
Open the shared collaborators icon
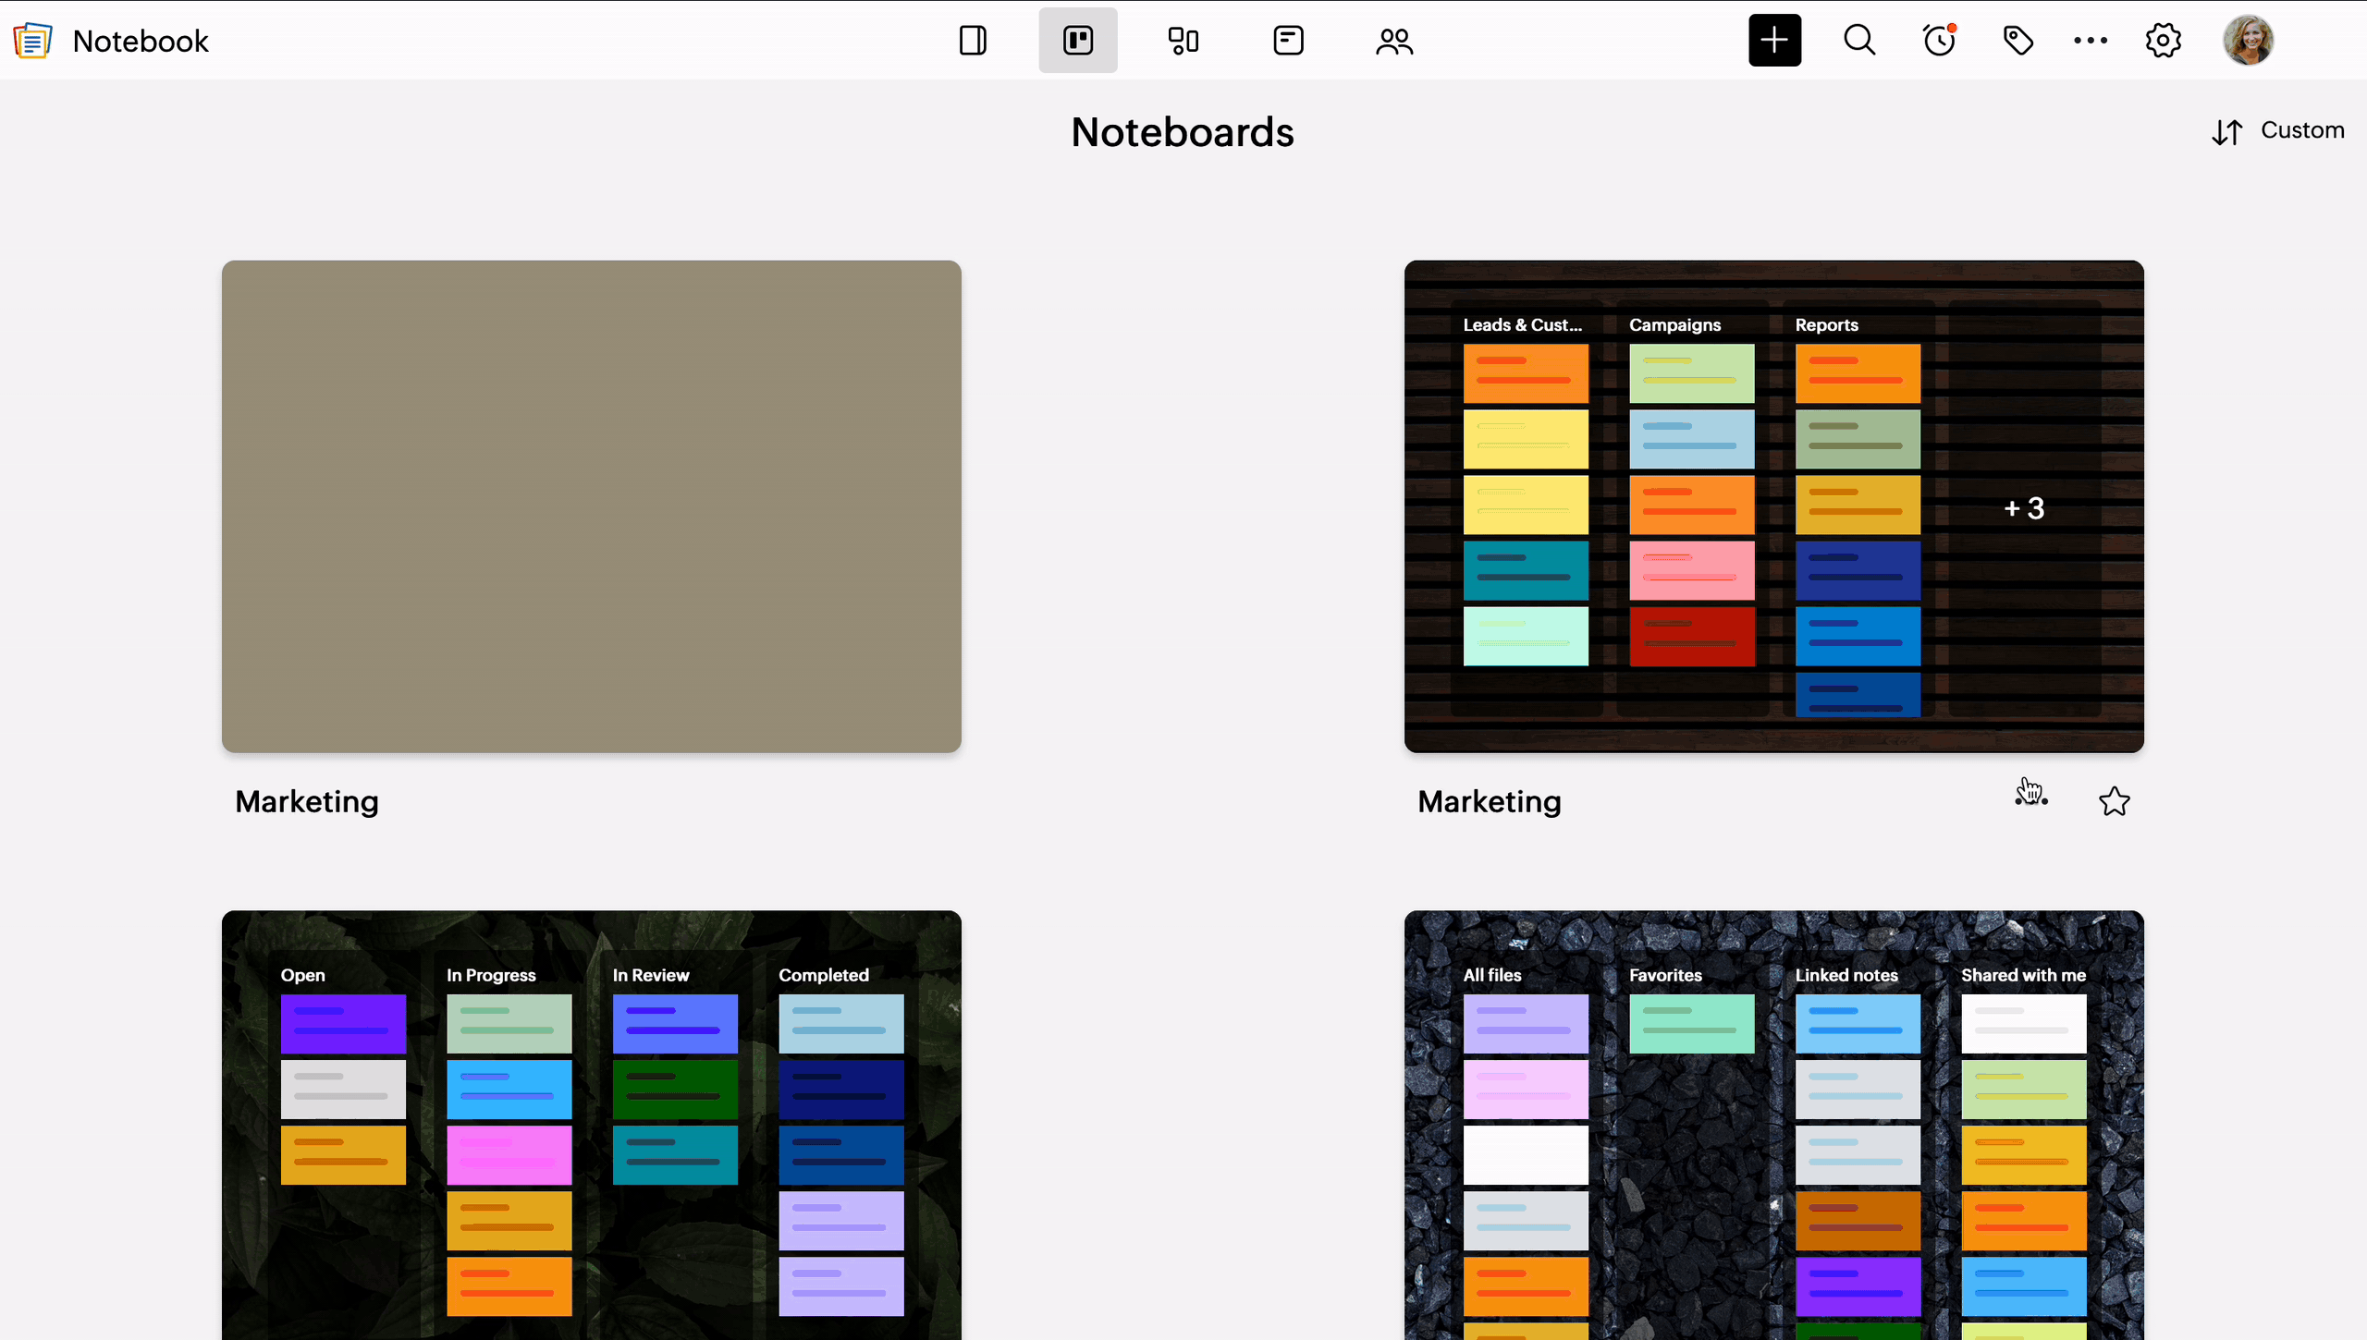pyautogui.click(x=1393, y=41)
